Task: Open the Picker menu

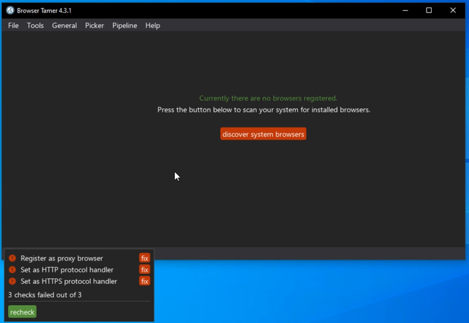Action: [94, 25]
